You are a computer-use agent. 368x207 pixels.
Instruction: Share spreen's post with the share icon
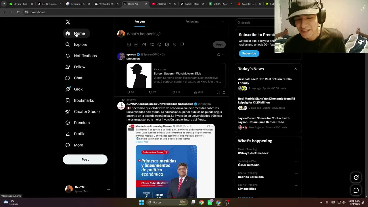224,92
